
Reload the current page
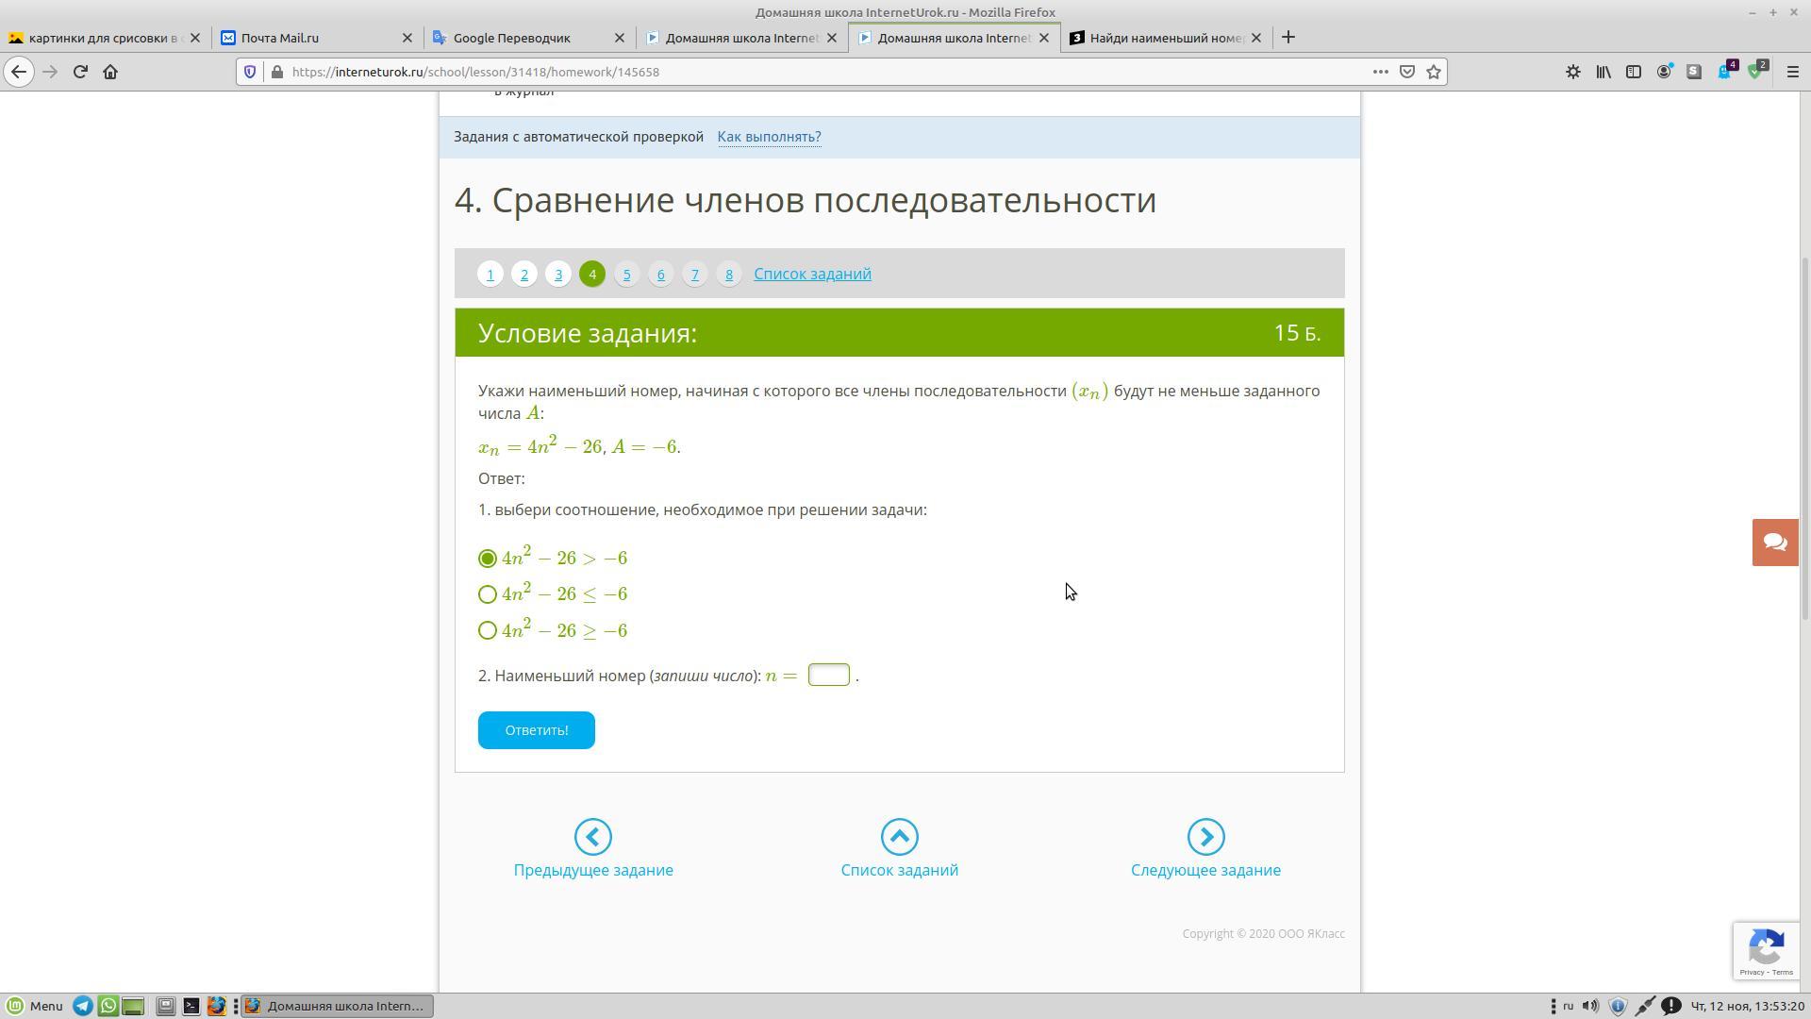[x=80, y=72]
